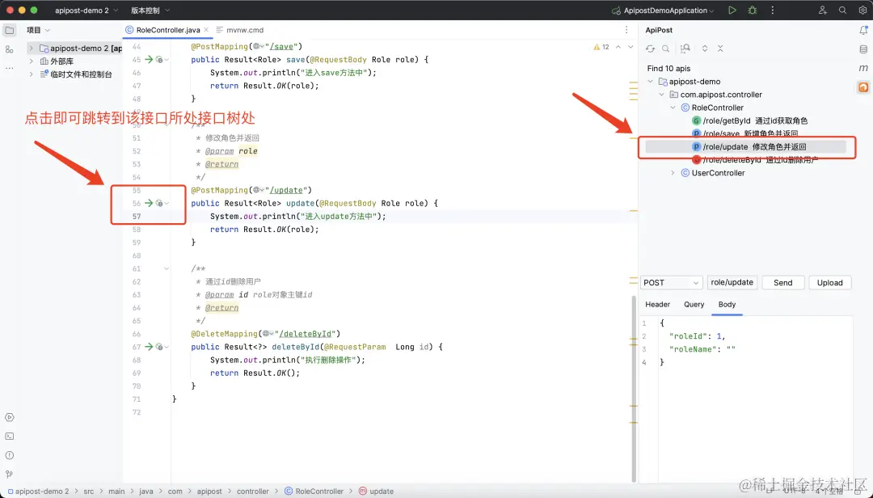Click the gutter arrow on line 56
The height and width of the screenshot is (498, 873).
(x=149, y=203)
